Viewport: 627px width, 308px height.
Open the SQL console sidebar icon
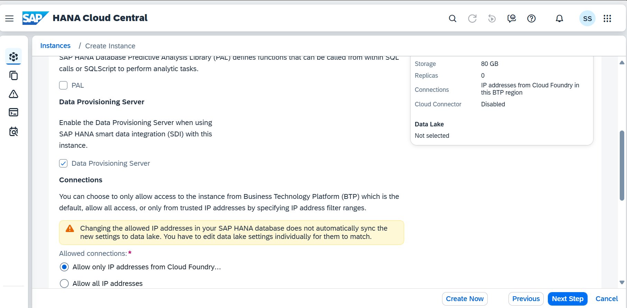tap(13, 112)
